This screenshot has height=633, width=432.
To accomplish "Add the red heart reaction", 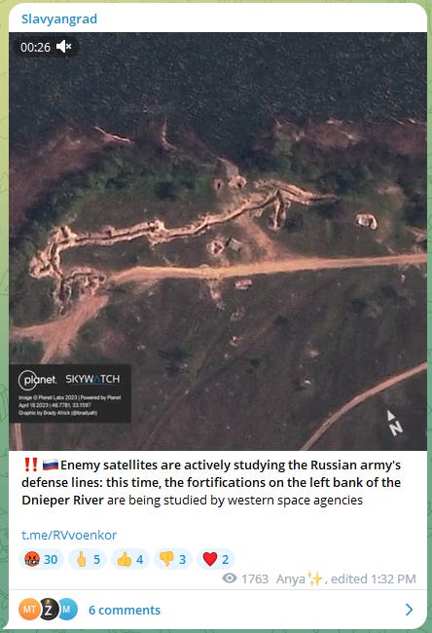I will 216,559.
